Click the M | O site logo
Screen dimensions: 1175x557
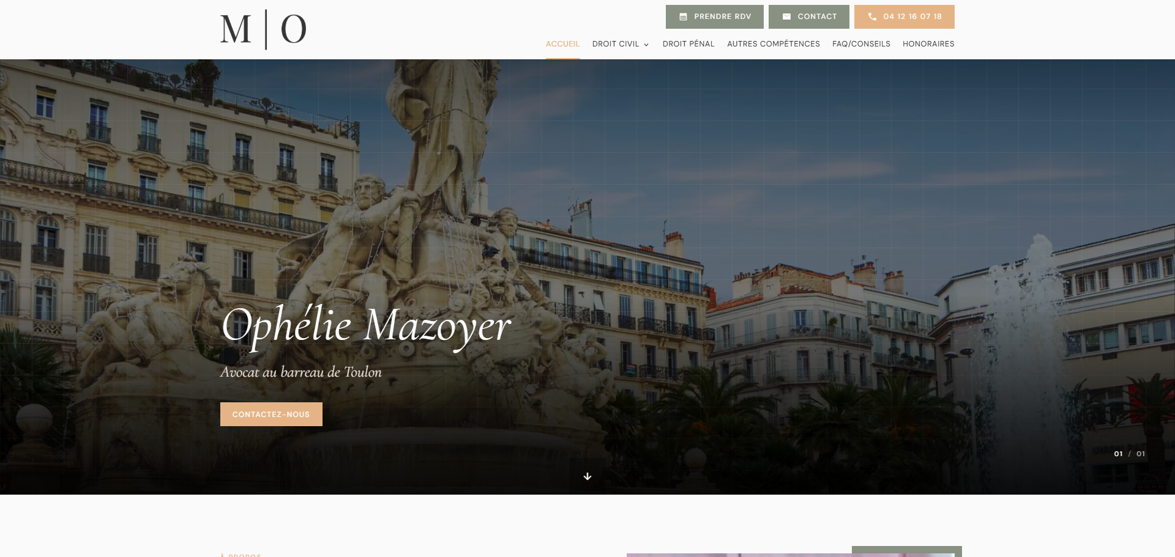(263, 29)
